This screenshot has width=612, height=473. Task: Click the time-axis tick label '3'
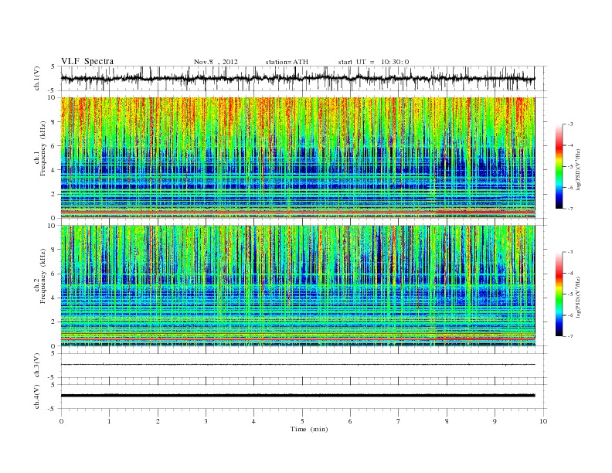(206, 421)
